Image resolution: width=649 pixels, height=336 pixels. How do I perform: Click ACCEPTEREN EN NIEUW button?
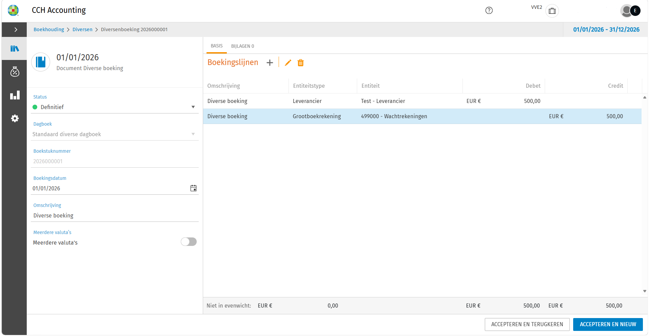tap(608, 324)
